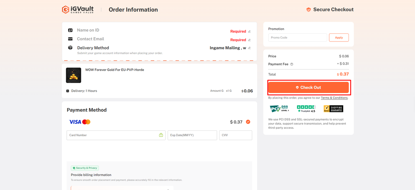Screen dimensions: 415x190
Task: Click the CVV input field
Action: (236, 135)
